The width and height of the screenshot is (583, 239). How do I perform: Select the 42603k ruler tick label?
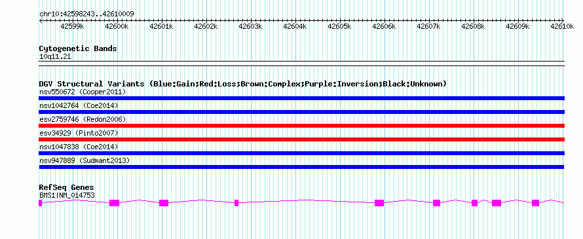(250, 26)
